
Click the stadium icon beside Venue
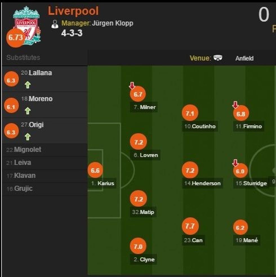tap(218, 58)
